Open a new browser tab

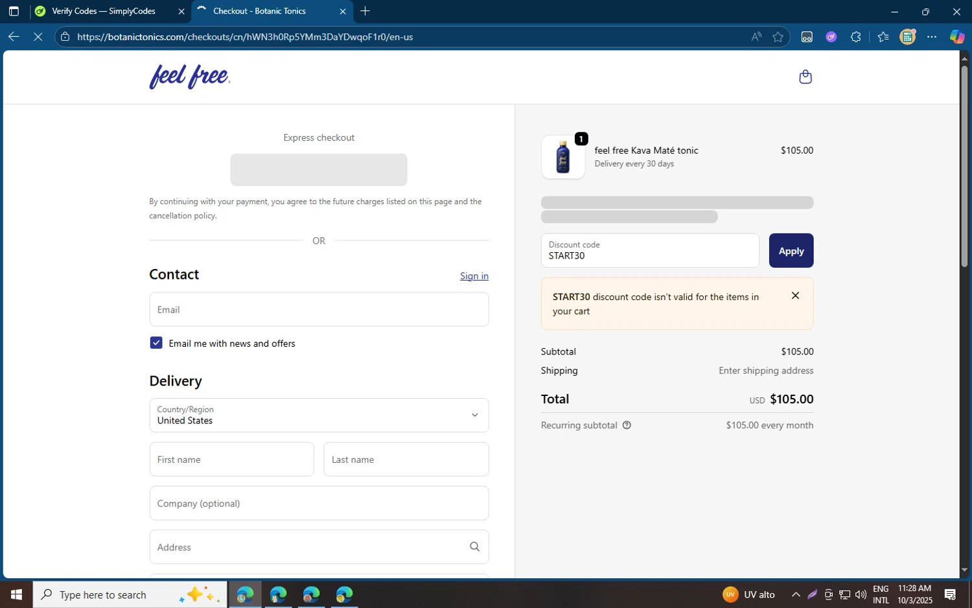(365, 11)
